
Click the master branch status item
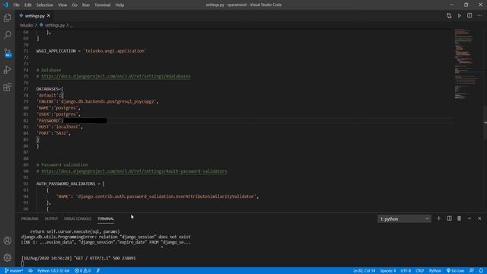click(14, 271)
